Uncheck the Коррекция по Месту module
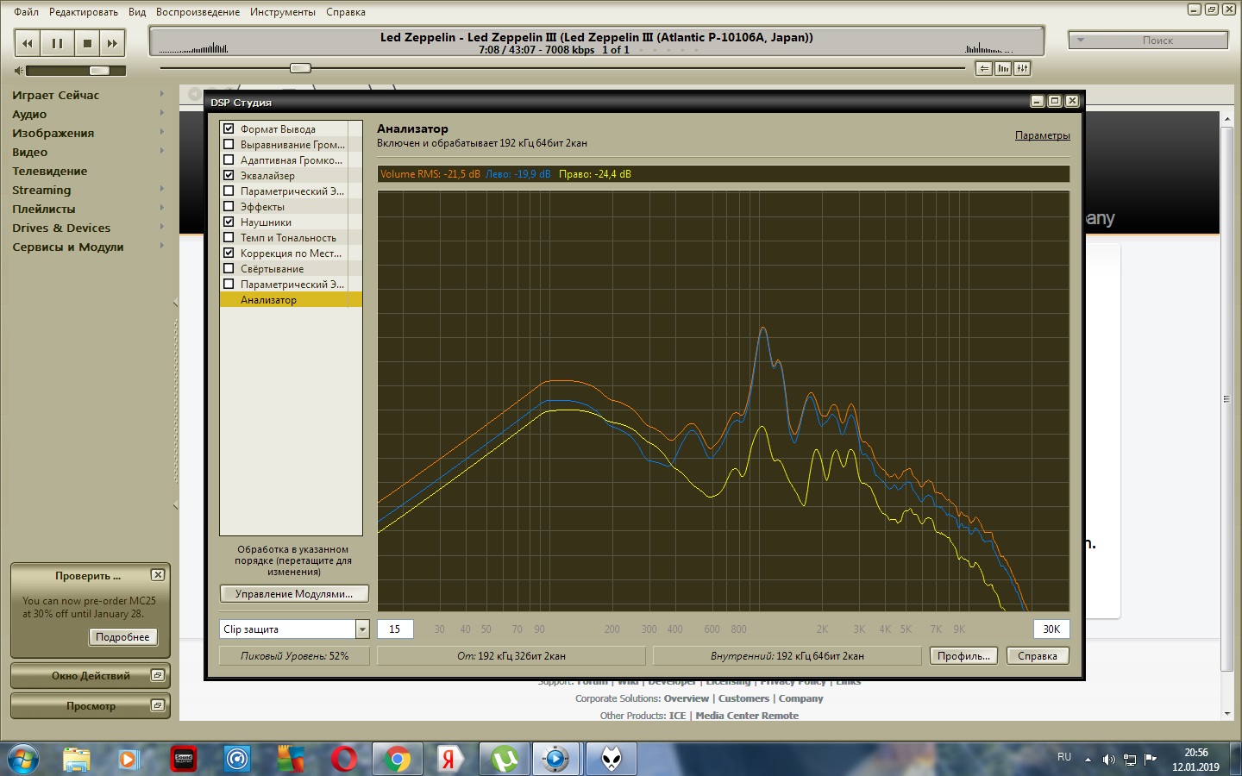 pos(229,253)
